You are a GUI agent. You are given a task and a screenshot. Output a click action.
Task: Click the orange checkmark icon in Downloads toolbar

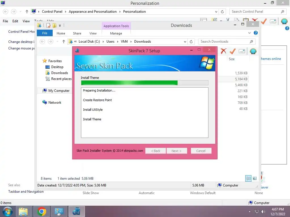233,51
